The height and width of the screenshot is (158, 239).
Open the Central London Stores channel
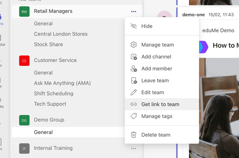tap(61, 34)
